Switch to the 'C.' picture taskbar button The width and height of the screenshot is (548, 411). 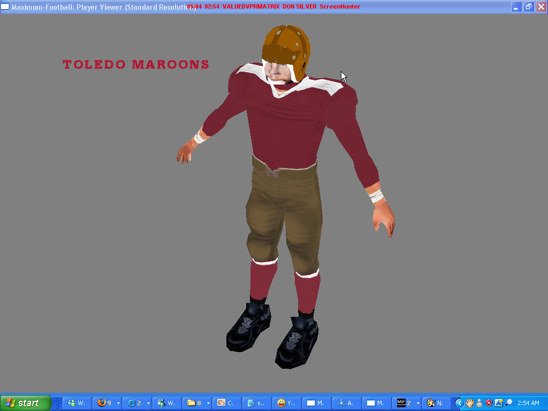pyautogui.click(x=227, y=403)
